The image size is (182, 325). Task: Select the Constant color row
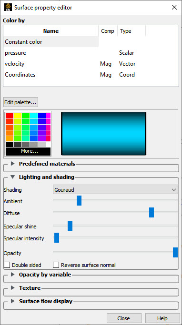click(51, 42)
